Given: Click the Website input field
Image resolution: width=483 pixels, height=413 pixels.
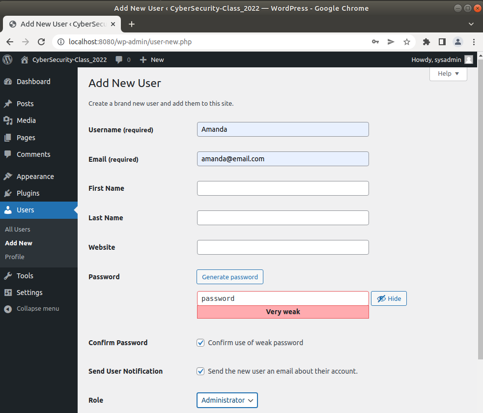Looking at the screenshot, I should click(283, 247).
